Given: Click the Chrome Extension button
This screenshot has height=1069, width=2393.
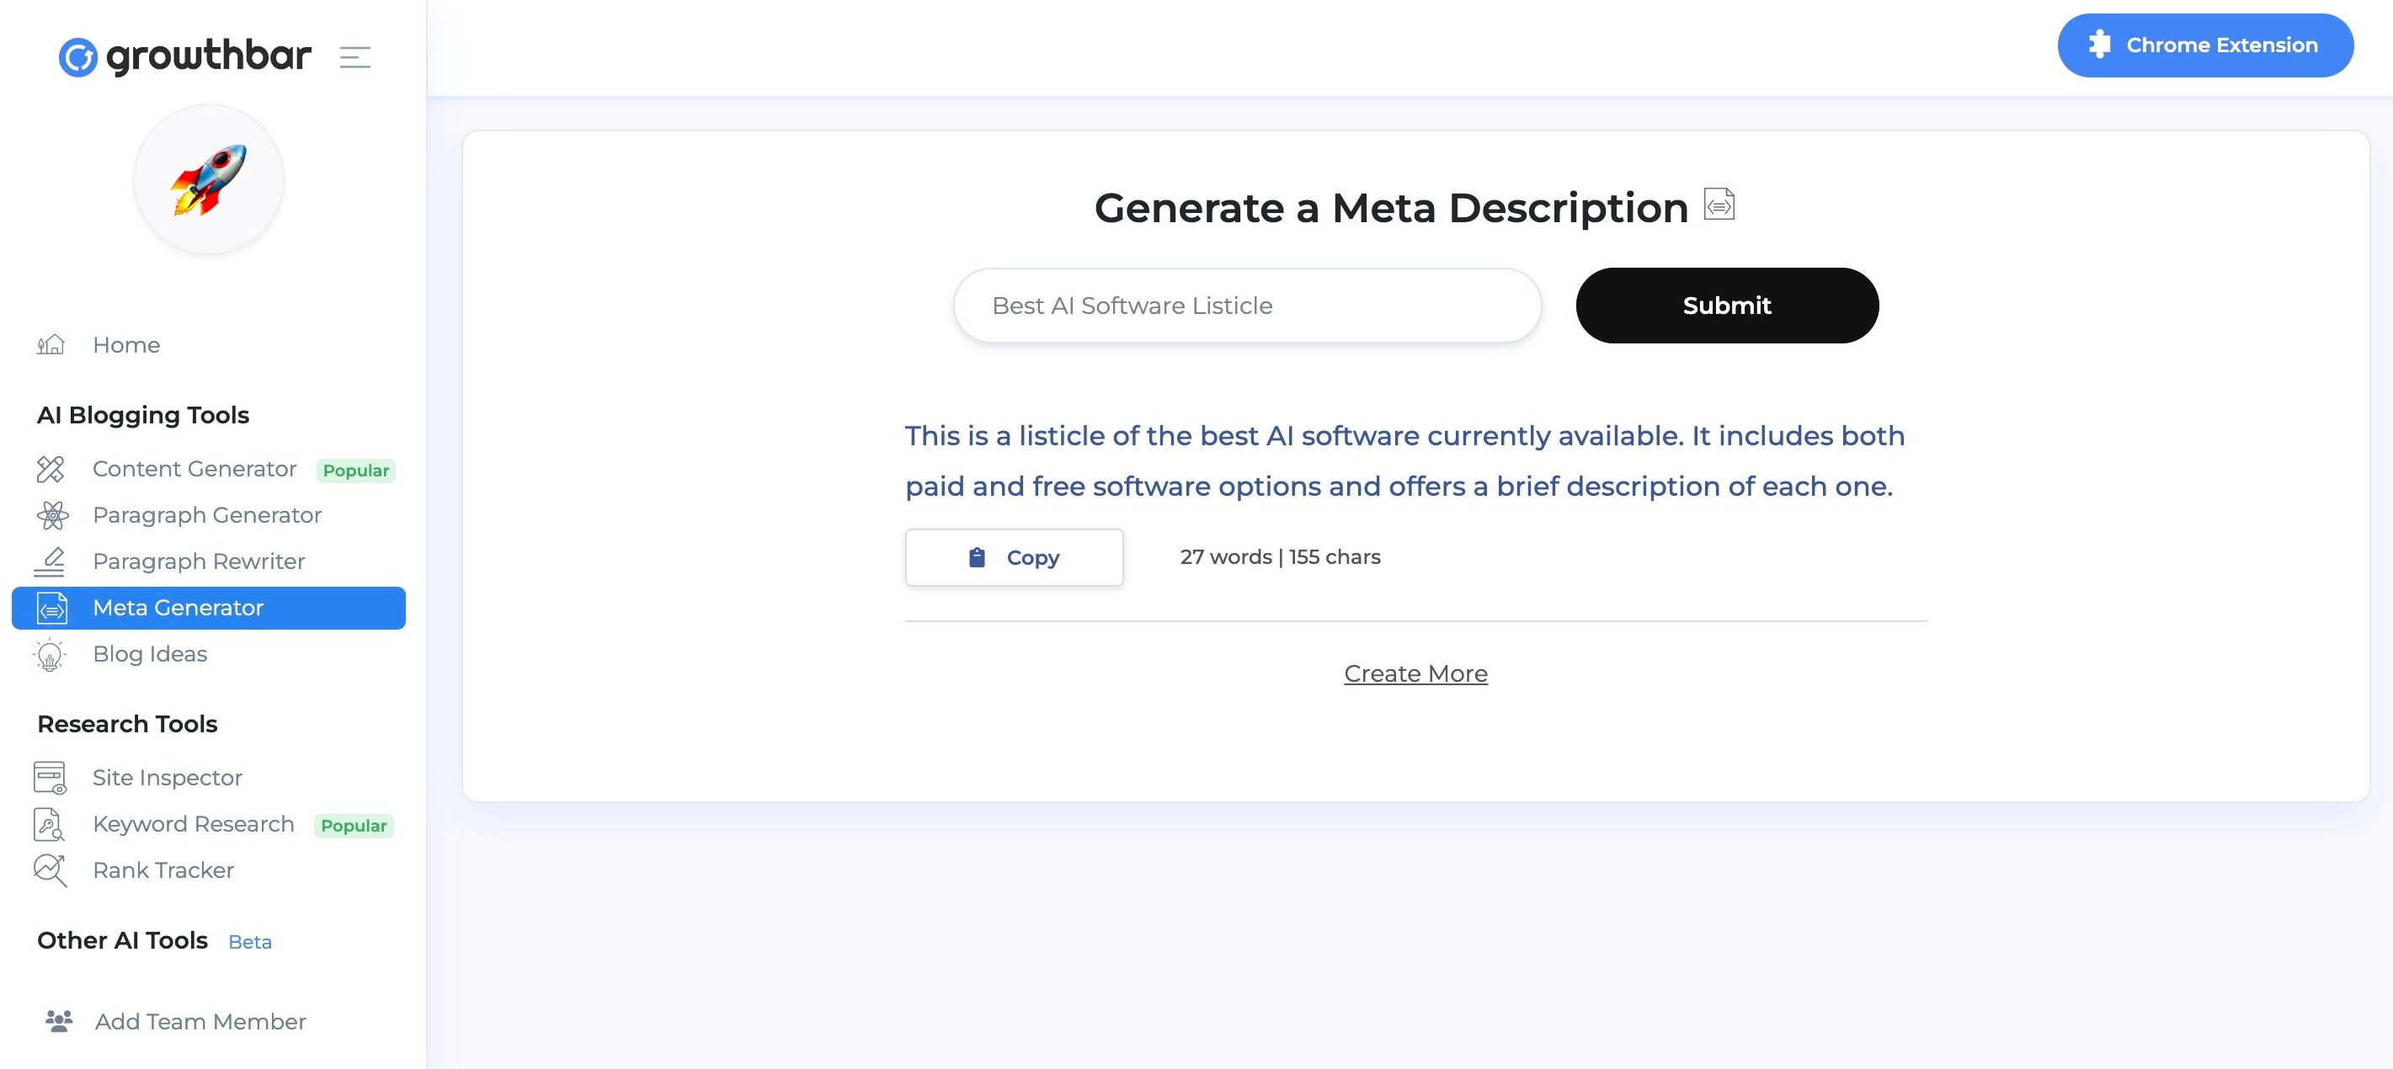Looking at the screenshot, I should pyautogui.click(x=2205, y=45).
